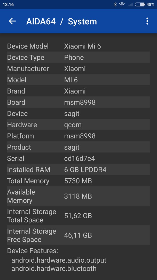
Task: Tap the Wi-Fi status icon
Action: tap(122, 4)
